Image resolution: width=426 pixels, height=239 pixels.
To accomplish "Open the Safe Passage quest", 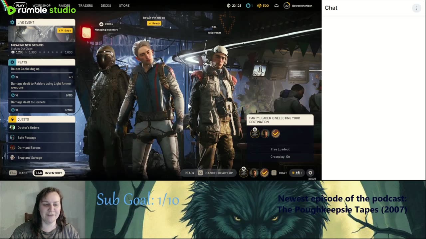I will [42, 137].
